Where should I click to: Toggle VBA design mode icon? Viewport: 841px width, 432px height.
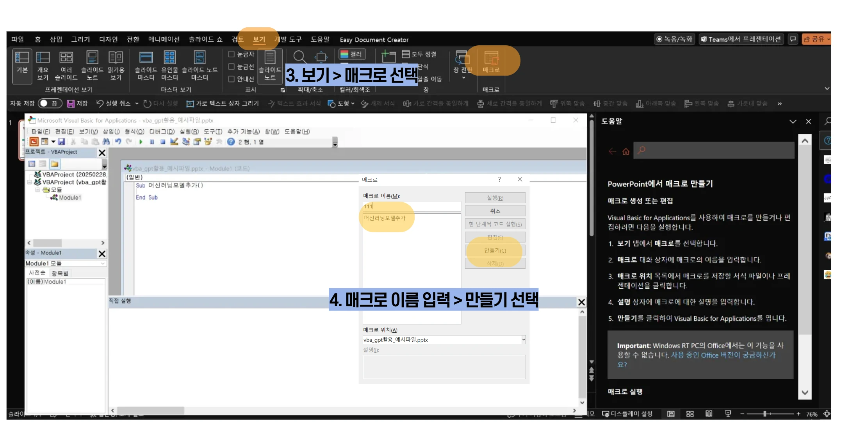click(x=174, y=142)
